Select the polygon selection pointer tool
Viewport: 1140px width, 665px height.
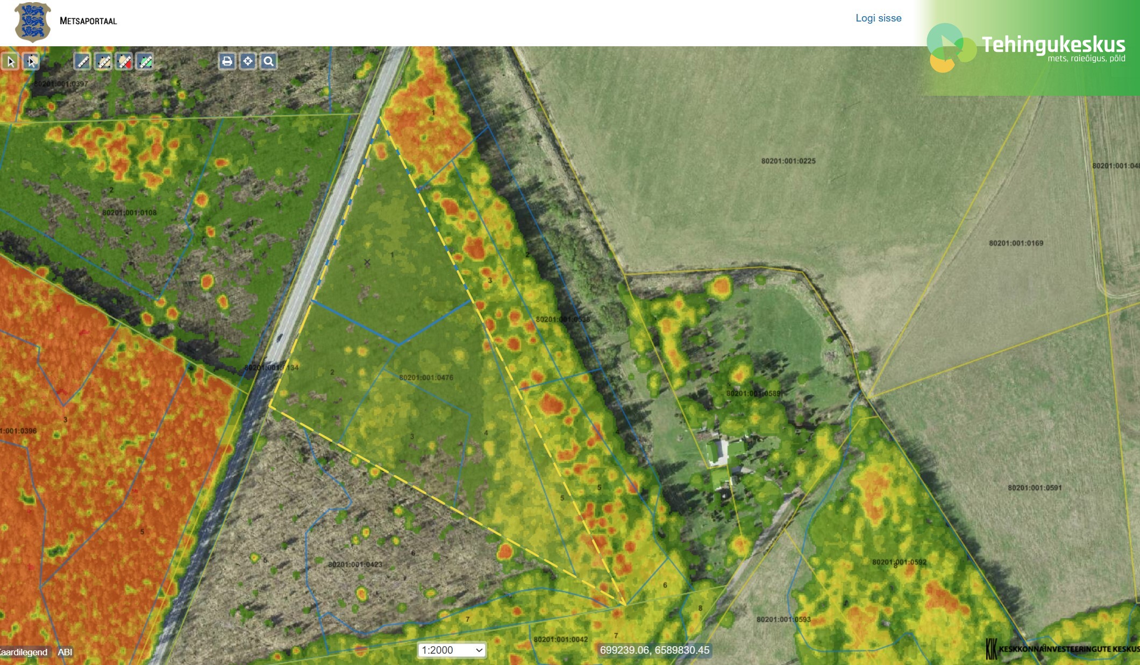click(x=31, y=62)
